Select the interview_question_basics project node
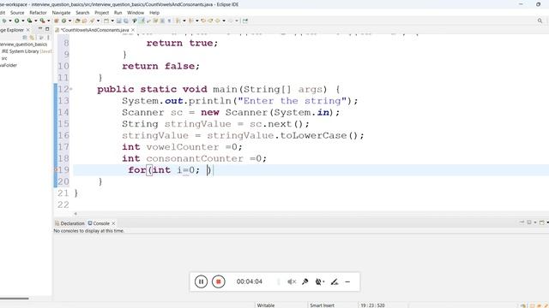The image size is (549, 308). pos(23,44)
